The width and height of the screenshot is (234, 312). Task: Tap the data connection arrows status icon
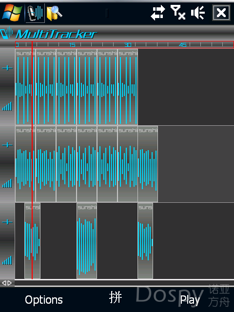point(157,13)
